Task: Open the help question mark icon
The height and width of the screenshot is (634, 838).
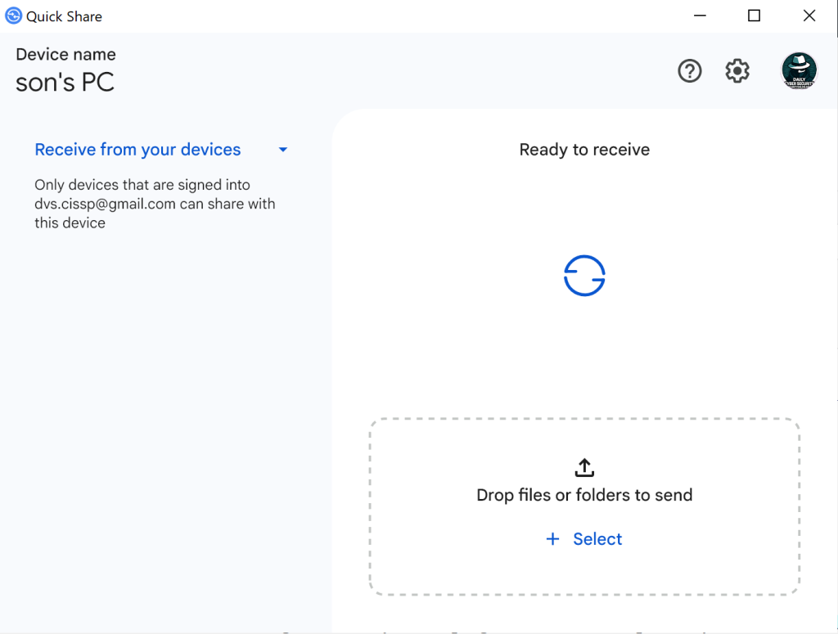Action: [689, 70]
